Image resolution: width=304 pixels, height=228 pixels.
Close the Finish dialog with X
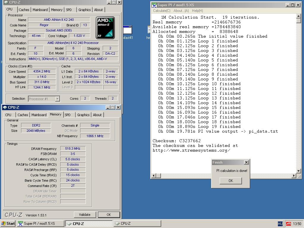[246, 162]
